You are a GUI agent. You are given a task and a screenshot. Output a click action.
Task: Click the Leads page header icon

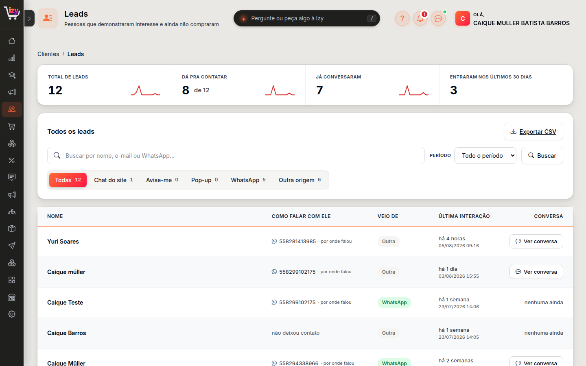click(48, 18)
